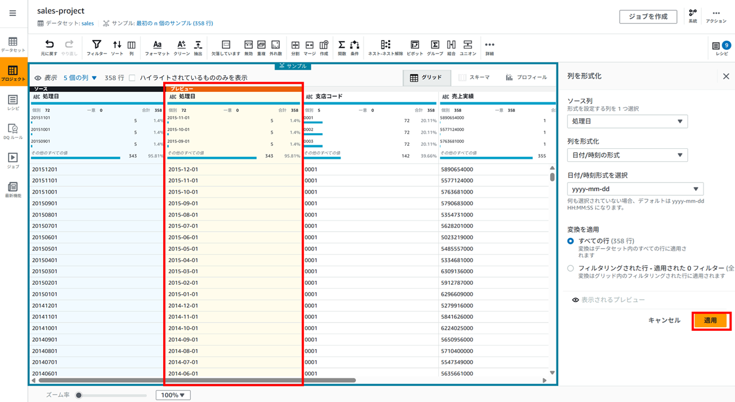Image resolution: width=735 pixels, height=402 pixels.
Task: Switch to the Grid (グリッド) view tab
Action: pos(426,78)
